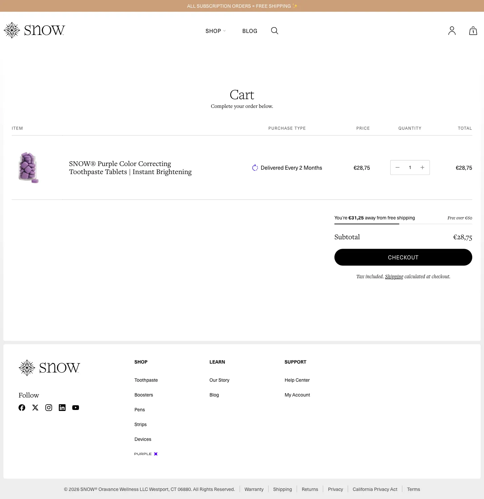Open the PURPLE footer shop link
The height and width of the screenshot is (499, 484).
point(146,454)
